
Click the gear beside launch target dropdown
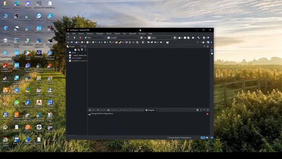click(174, 38)
